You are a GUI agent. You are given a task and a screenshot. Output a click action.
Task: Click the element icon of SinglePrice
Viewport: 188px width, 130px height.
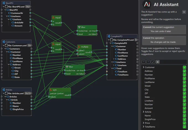click(11, 109)
